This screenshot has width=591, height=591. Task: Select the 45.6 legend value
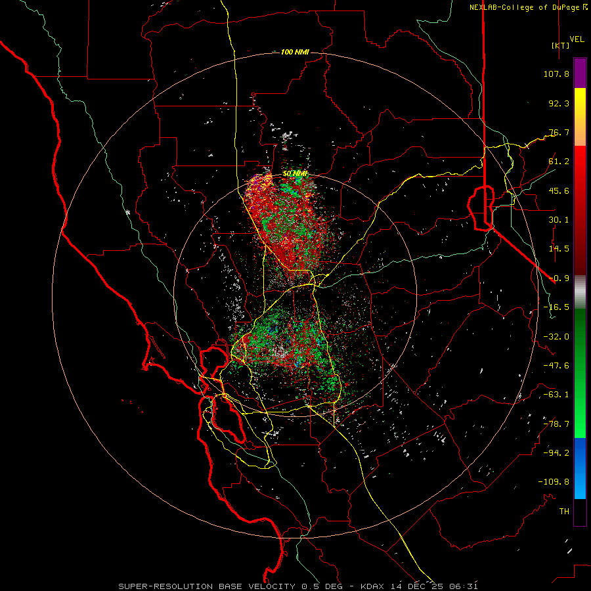point(559,190)
